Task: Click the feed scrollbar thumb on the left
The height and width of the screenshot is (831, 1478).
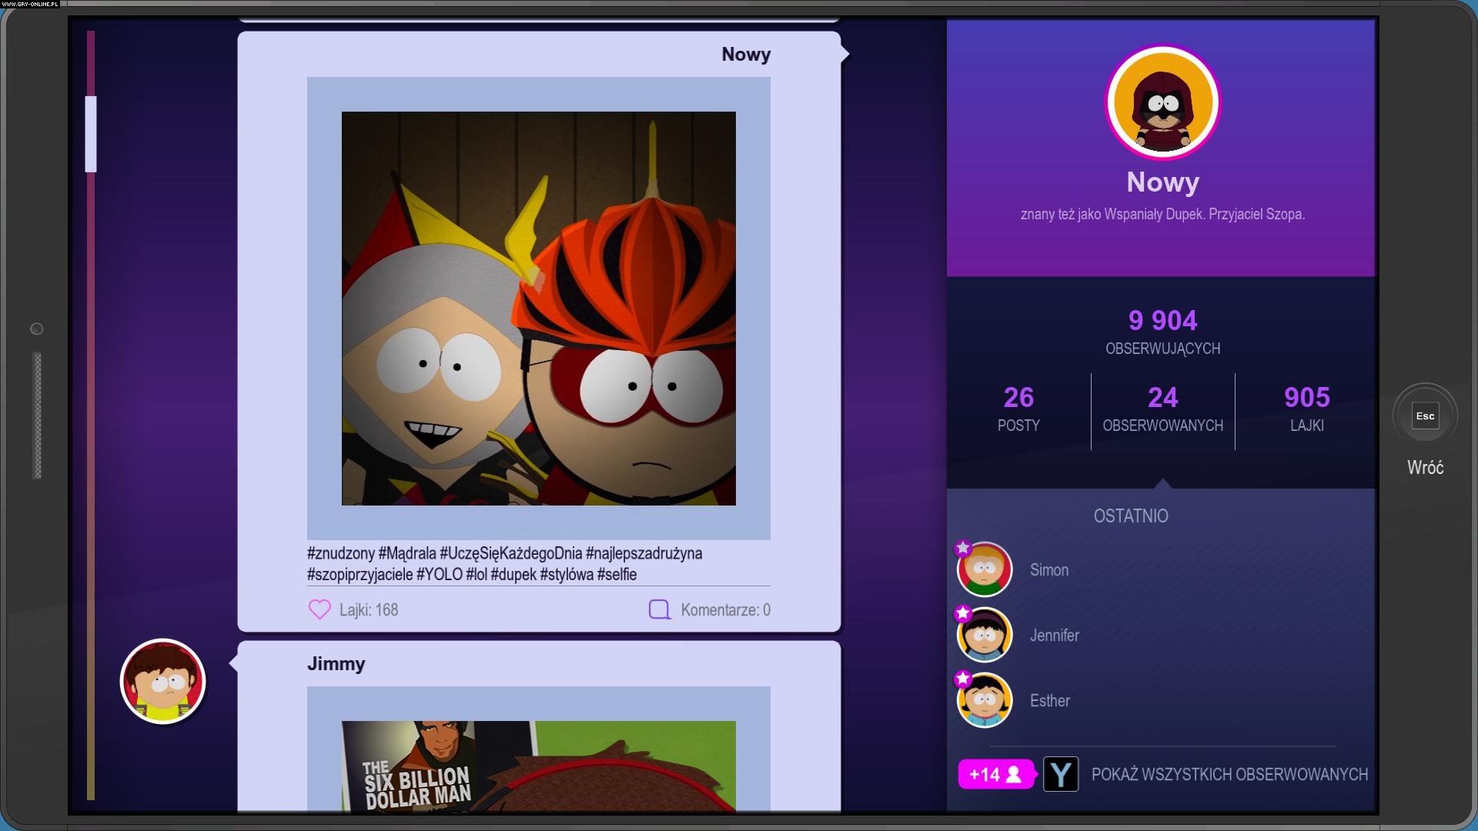Action: pos(91,134)
